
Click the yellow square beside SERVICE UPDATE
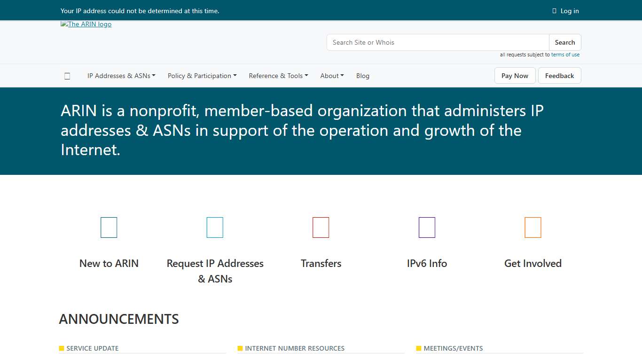click(61, 348)
